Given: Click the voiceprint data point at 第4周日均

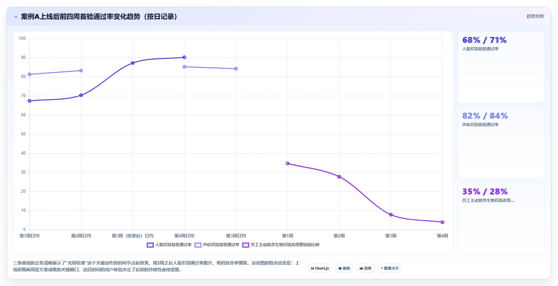Looking at the screenshot, I should pyautogui.click(x=184, y=67).
